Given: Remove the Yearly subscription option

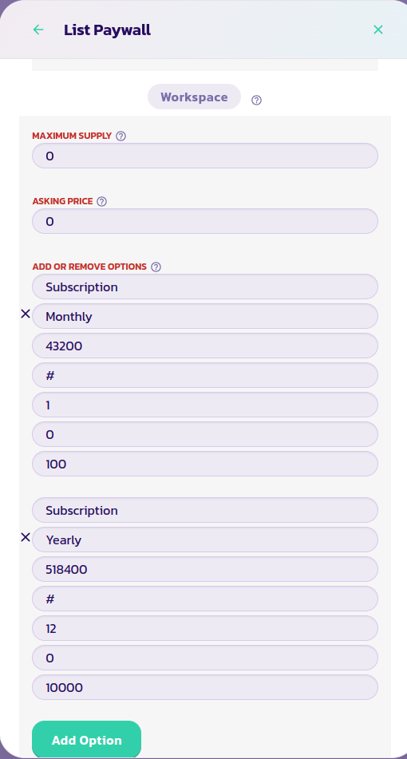Looking at the screenshot, I should click(26, 537).
